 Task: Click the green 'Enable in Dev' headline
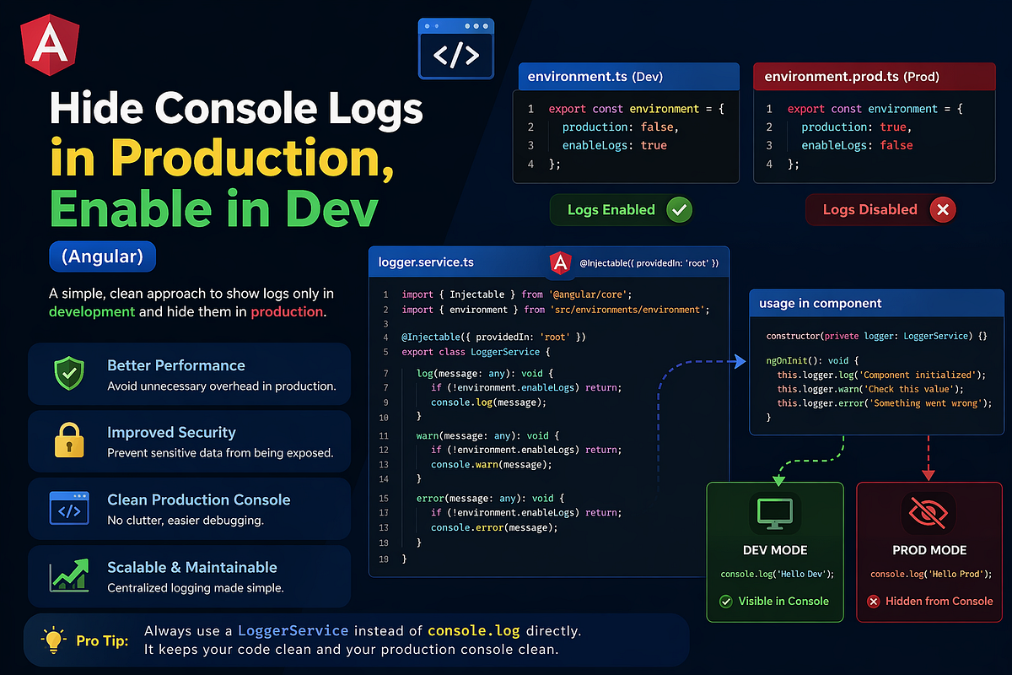click(x=213, y=208)
